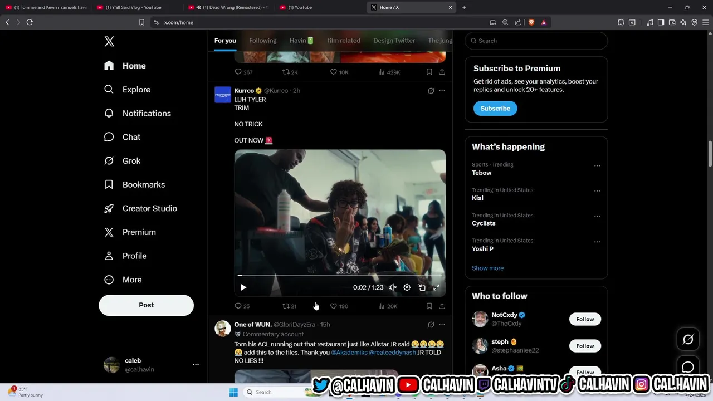Go back in browser
Image resolution: width=713 pixels, height=401 pixels.
(x=7, y=22)
